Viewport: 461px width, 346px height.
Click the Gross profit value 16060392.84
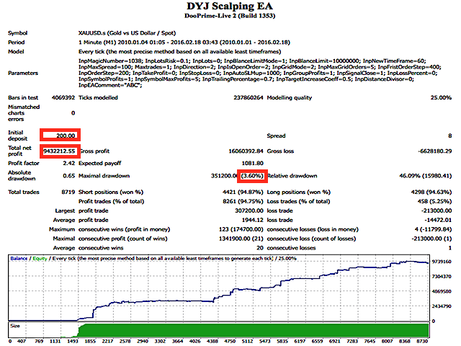(246, 151)
